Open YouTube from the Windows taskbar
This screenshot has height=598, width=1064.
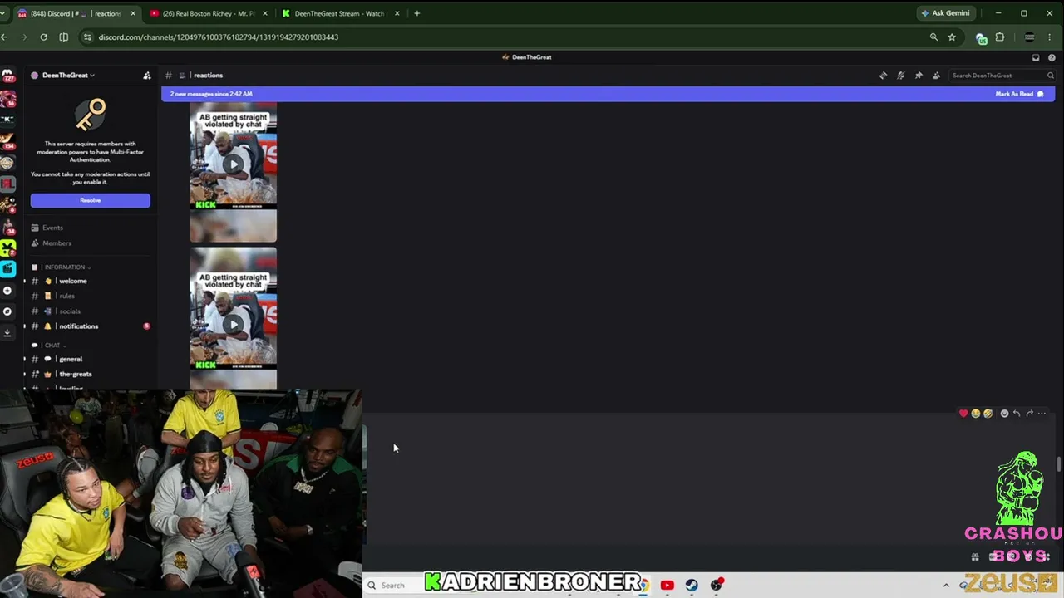[x=667, y=586]
